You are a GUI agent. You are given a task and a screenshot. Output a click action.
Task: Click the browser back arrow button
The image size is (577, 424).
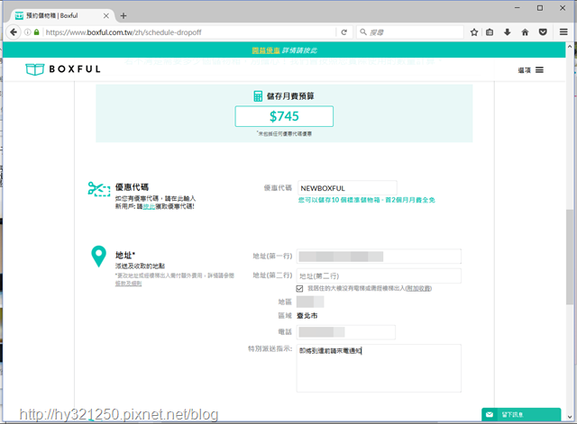click(x=14, y=32)
